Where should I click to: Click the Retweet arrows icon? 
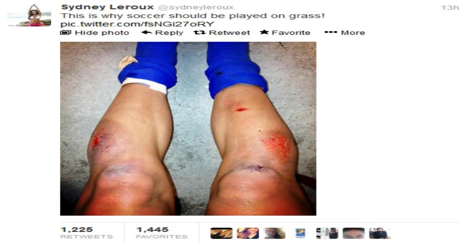click(200, 32)
